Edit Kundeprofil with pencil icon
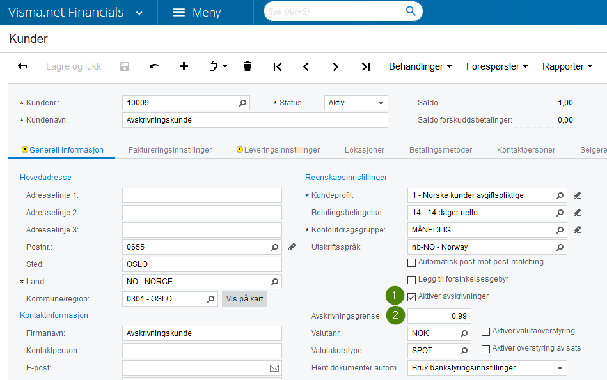This screenshot has height=380, width=607. [578, 195]
